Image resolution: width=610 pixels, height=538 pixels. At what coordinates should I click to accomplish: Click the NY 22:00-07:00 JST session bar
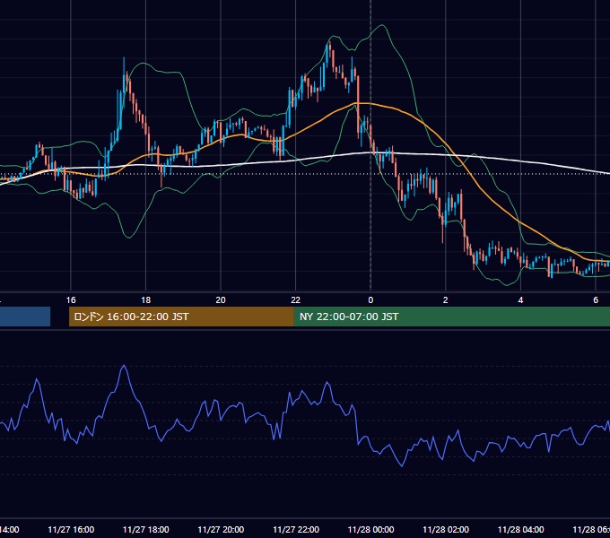(x=451, y=317)
